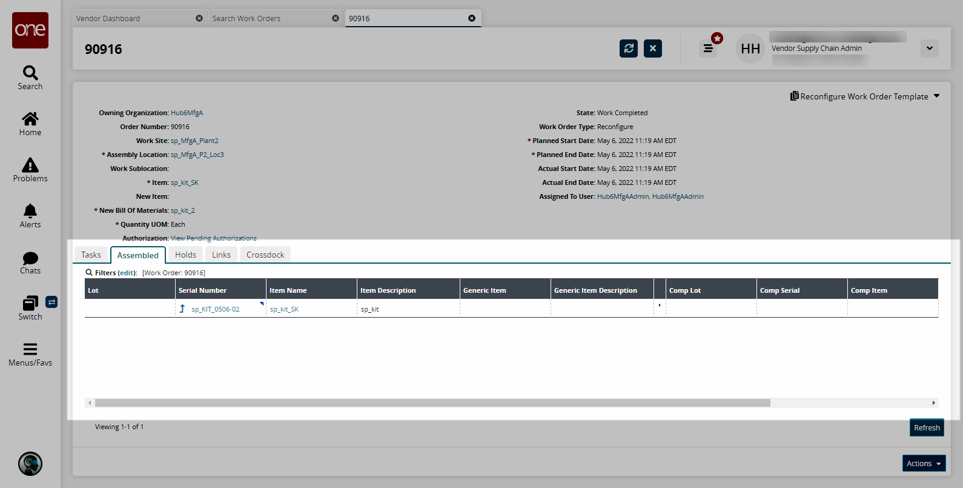Click the round assistant avatar icon

(x=30, y=464)
